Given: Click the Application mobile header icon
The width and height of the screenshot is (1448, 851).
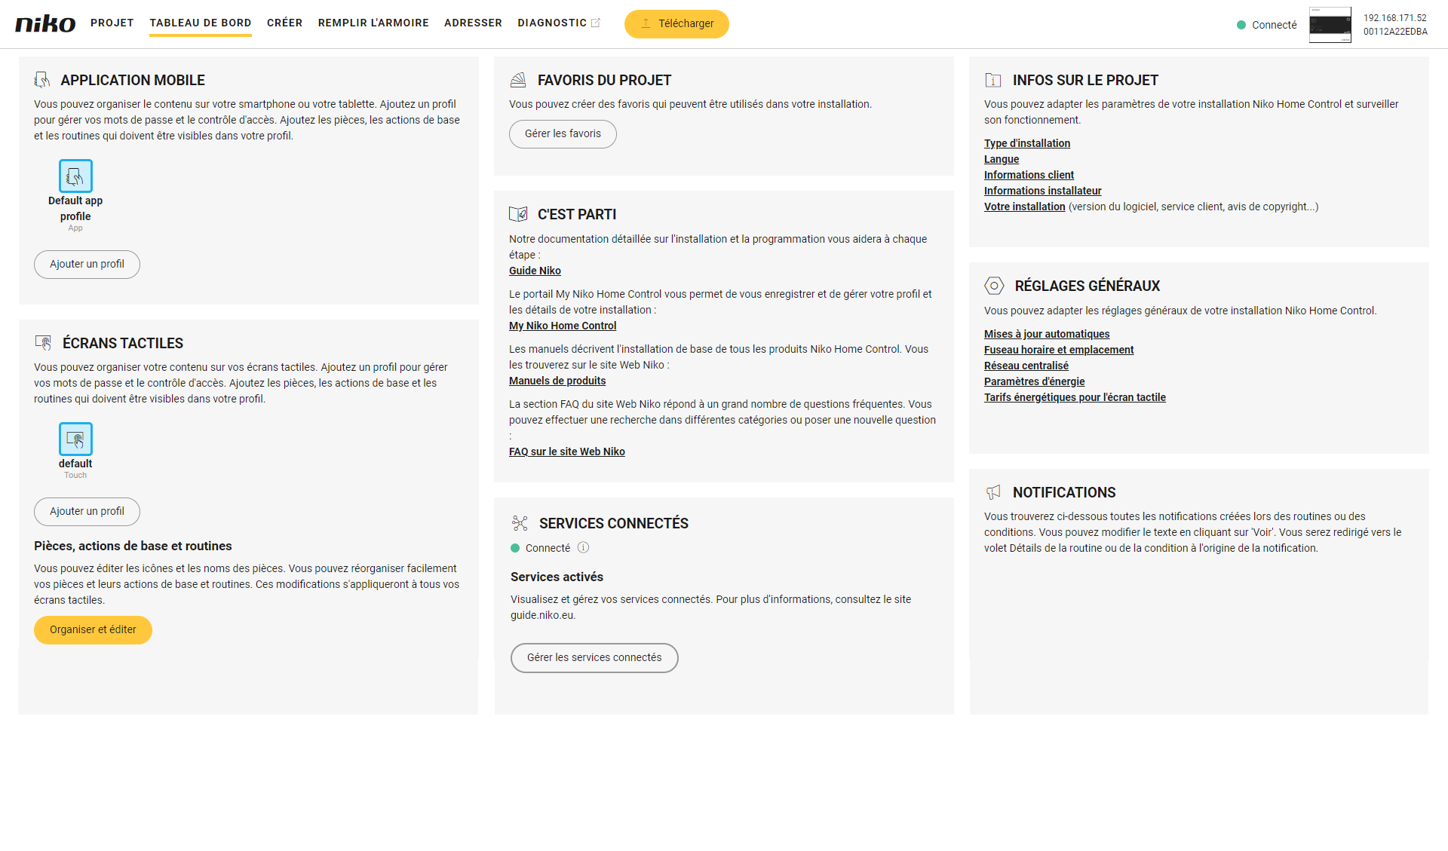Looking at the screenshot, I should (42, 80).
